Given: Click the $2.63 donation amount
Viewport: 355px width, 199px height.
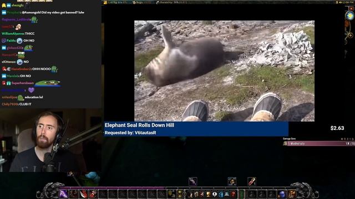Looking at the screenshot, I should (x=337, y=128).
